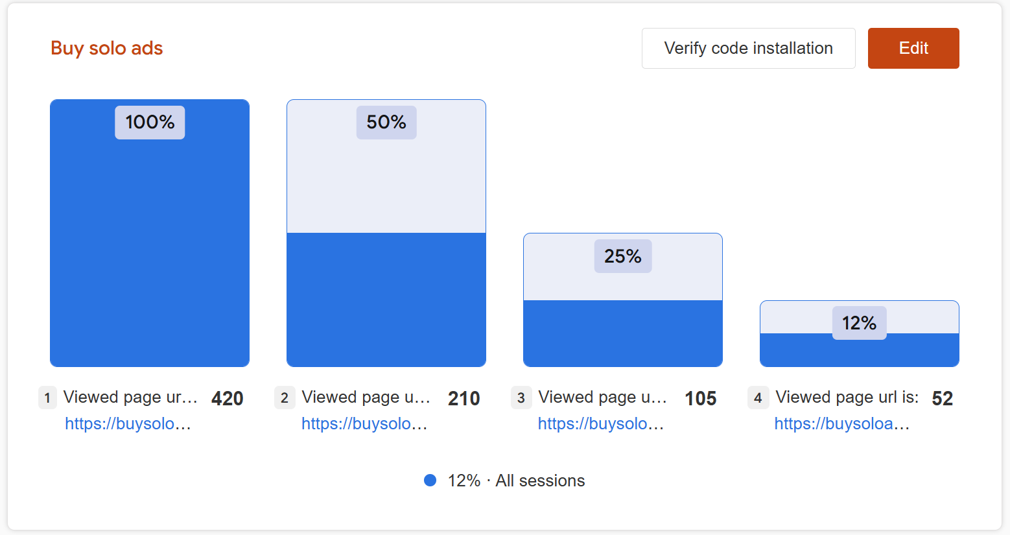The width and height of the screenshot is (1010, 535).
Task: Click the 100% percentage badge
Action: pyautogui.click(x=150, y=123)
